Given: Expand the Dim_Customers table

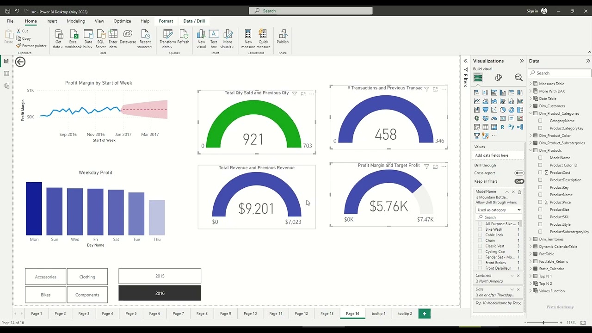Looking at the screenshot, I should click(530, 106).
